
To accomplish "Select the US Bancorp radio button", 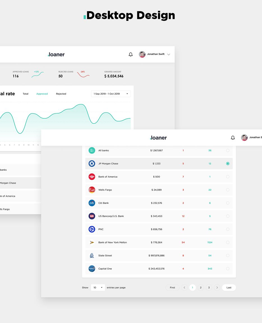I will pyautogui.click(x=228, y=216).
